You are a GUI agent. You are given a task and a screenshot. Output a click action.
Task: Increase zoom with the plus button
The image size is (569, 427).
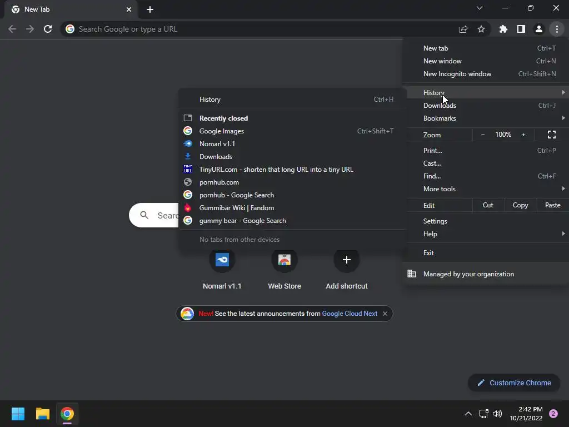[x=523, y=135]
